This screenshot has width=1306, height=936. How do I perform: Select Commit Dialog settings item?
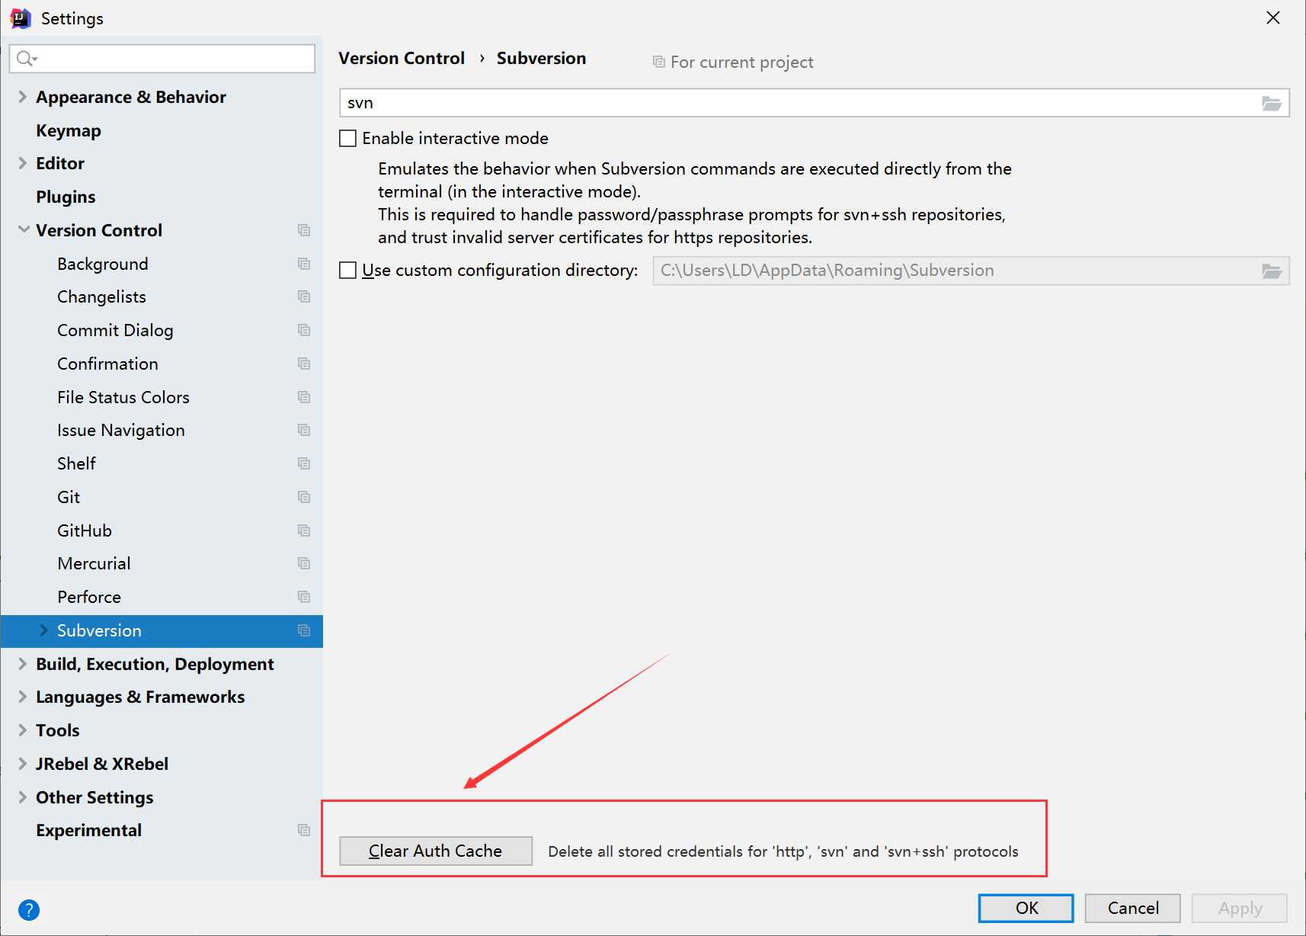click(x=115, y=330)
